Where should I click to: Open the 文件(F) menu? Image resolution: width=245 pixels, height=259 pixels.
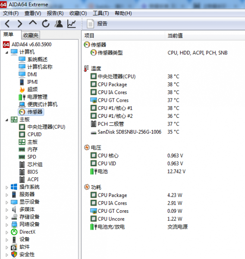click(11, 13)
